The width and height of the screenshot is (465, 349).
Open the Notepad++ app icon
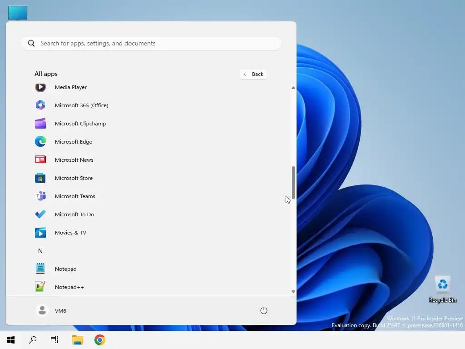40,287
